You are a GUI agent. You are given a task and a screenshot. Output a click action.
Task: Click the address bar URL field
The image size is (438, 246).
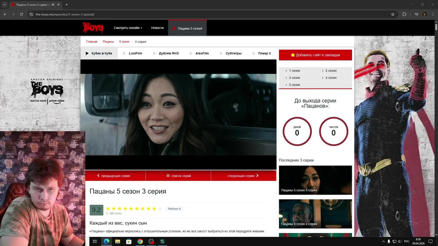tap(212, 14)
